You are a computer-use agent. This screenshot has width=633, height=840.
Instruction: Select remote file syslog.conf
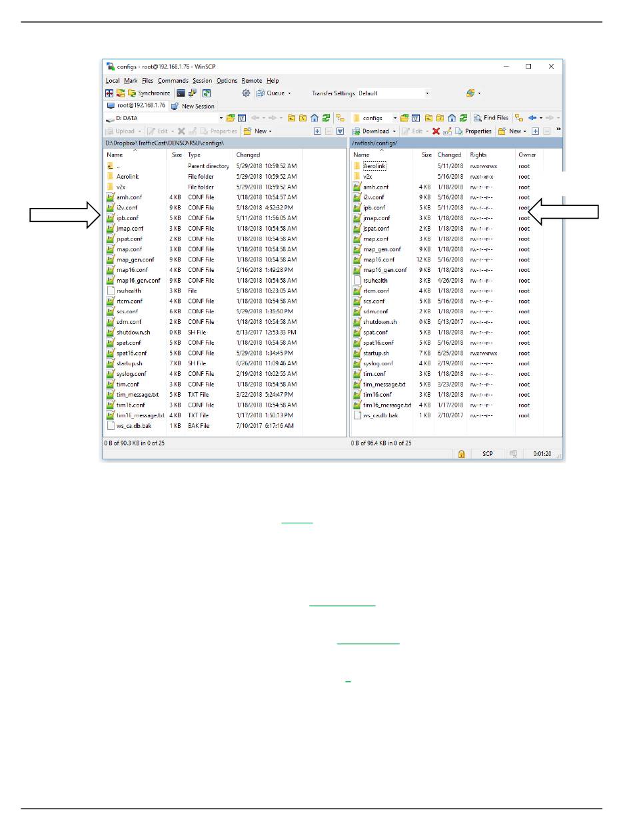pos(378,363)
